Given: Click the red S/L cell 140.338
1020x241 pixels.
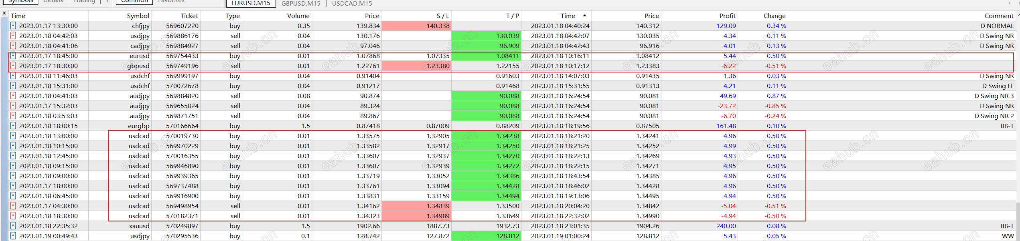Looking at the screenshot, I should [416, 26].
